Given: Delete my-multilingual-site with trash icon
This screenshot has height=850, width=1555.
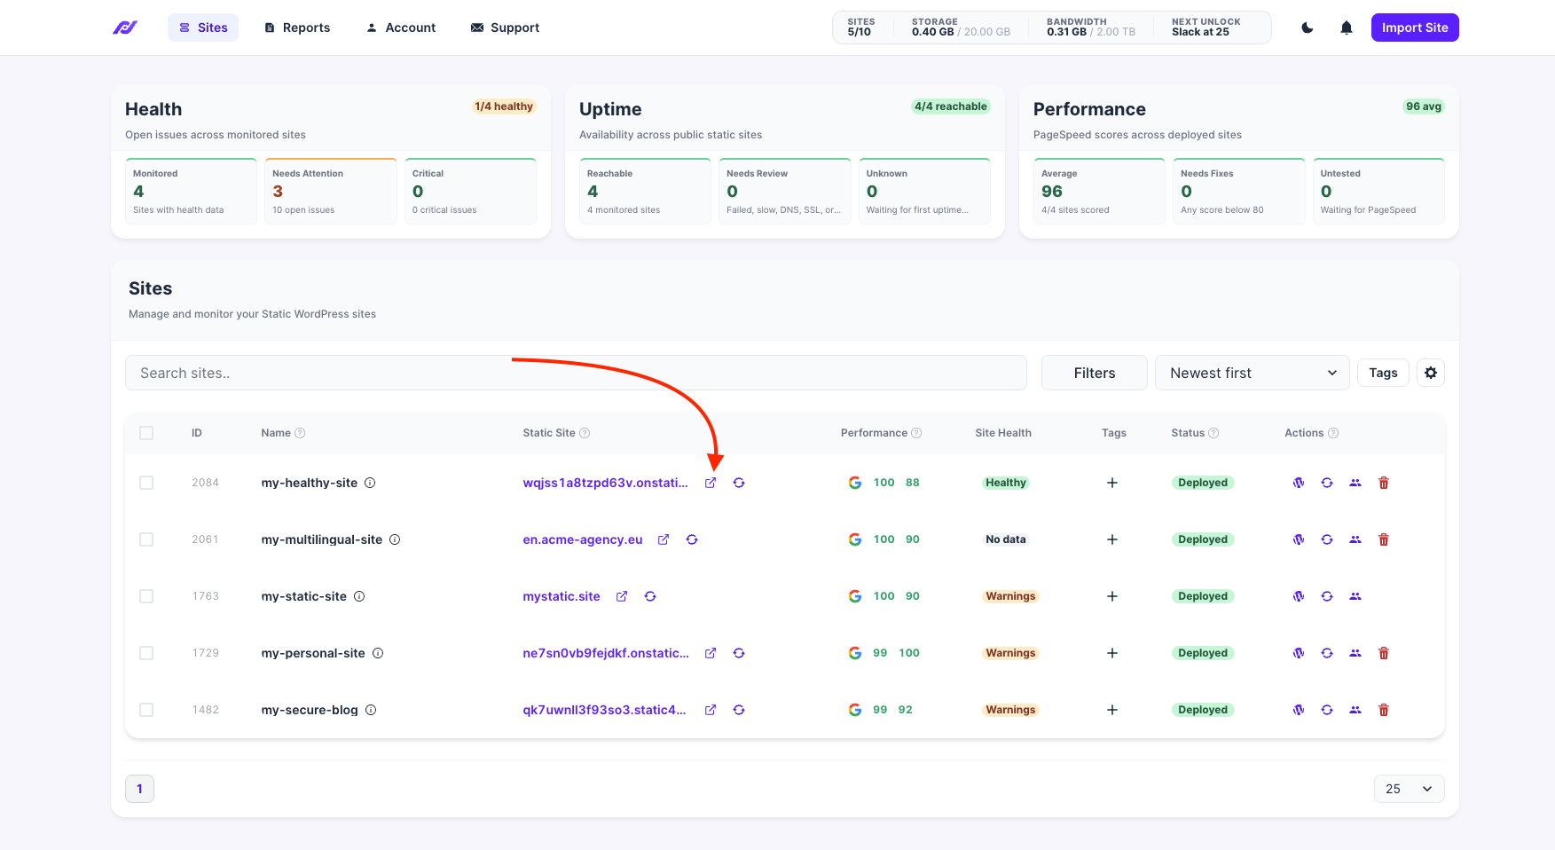Looking at the screenshot, I should pos(1384,539).
